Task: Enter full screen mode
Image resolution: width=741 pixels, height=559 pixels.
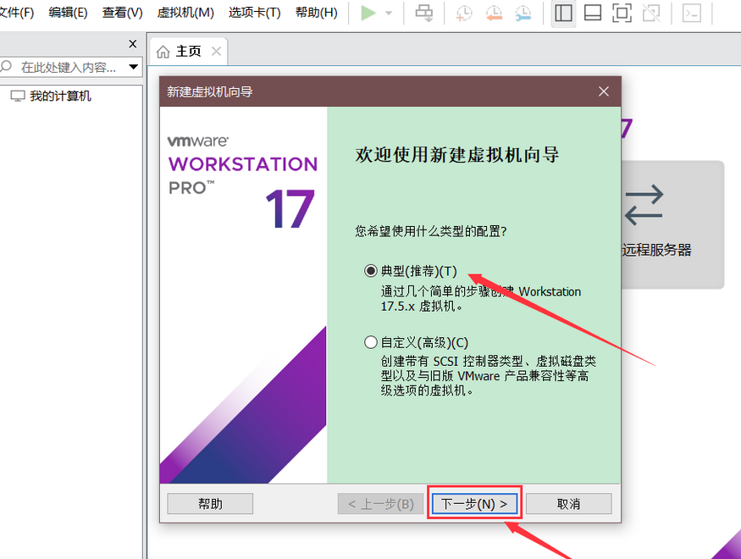Action: click(x=623, y=14)
